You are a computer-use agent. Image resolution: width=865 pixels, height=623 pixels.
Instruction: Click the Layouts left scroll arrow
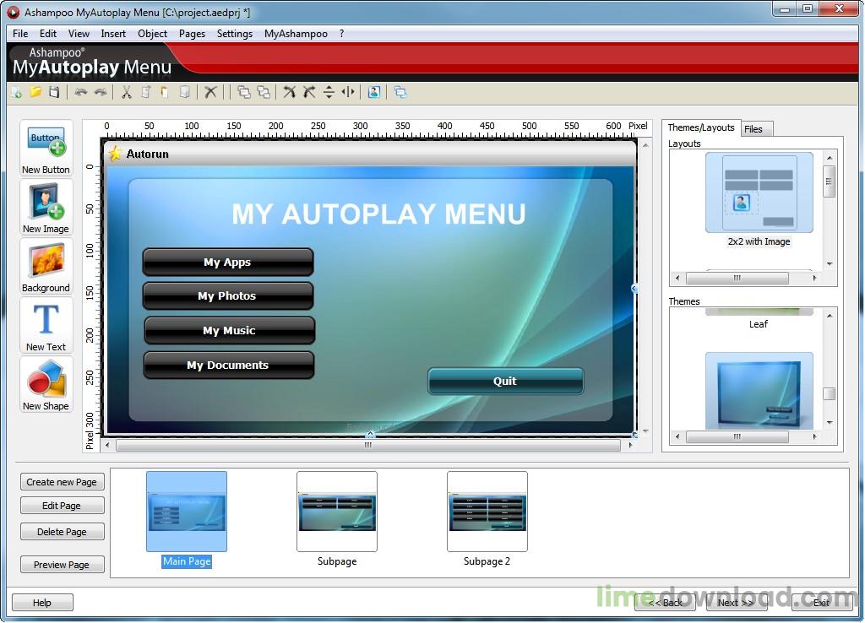tap(677, 278)
